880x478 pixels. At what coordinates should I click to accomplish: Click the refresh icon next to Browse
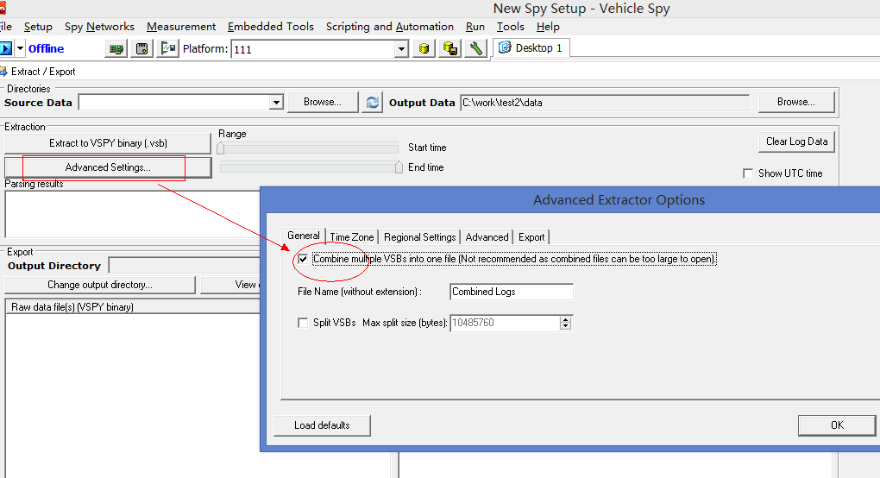[372, 103]
